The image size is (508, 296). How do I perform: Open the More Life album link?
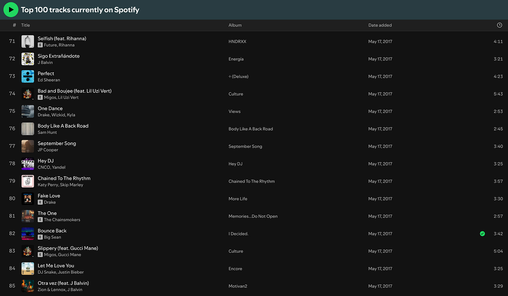(238, 199)
